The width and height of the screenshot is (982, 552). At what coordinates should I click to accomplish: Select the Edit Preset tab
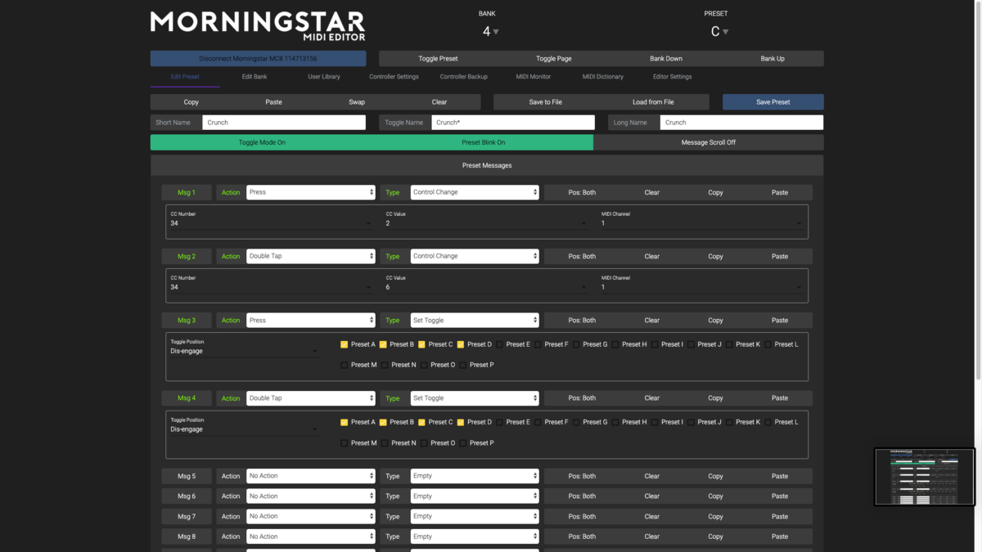pyautogui.click(x=185, y=77)
